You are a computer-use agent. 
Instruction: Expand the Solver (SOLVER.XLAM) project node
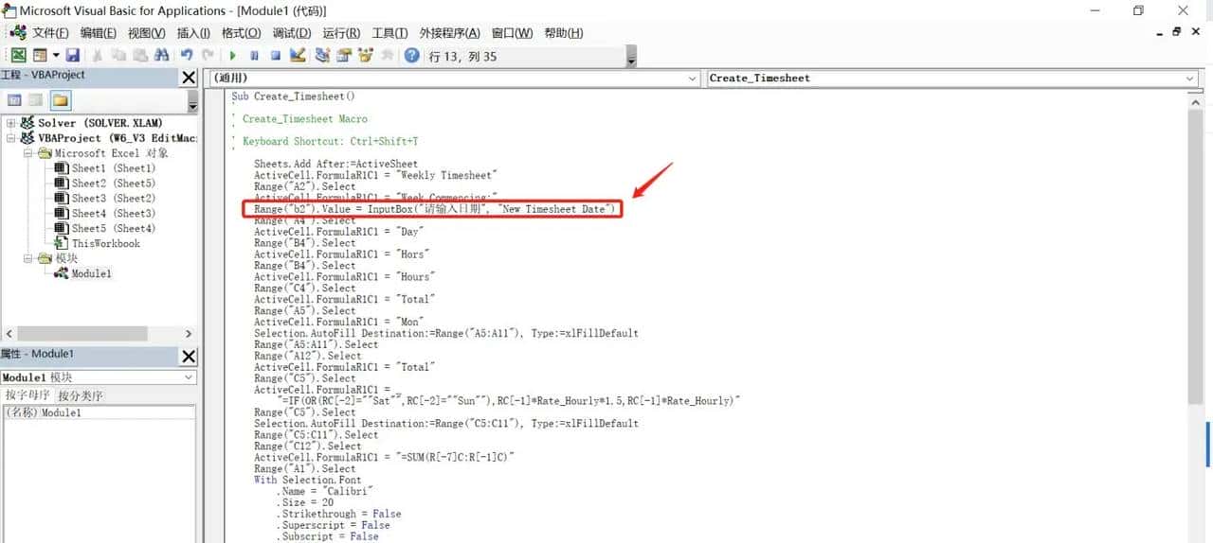click(x=11, y=123)
